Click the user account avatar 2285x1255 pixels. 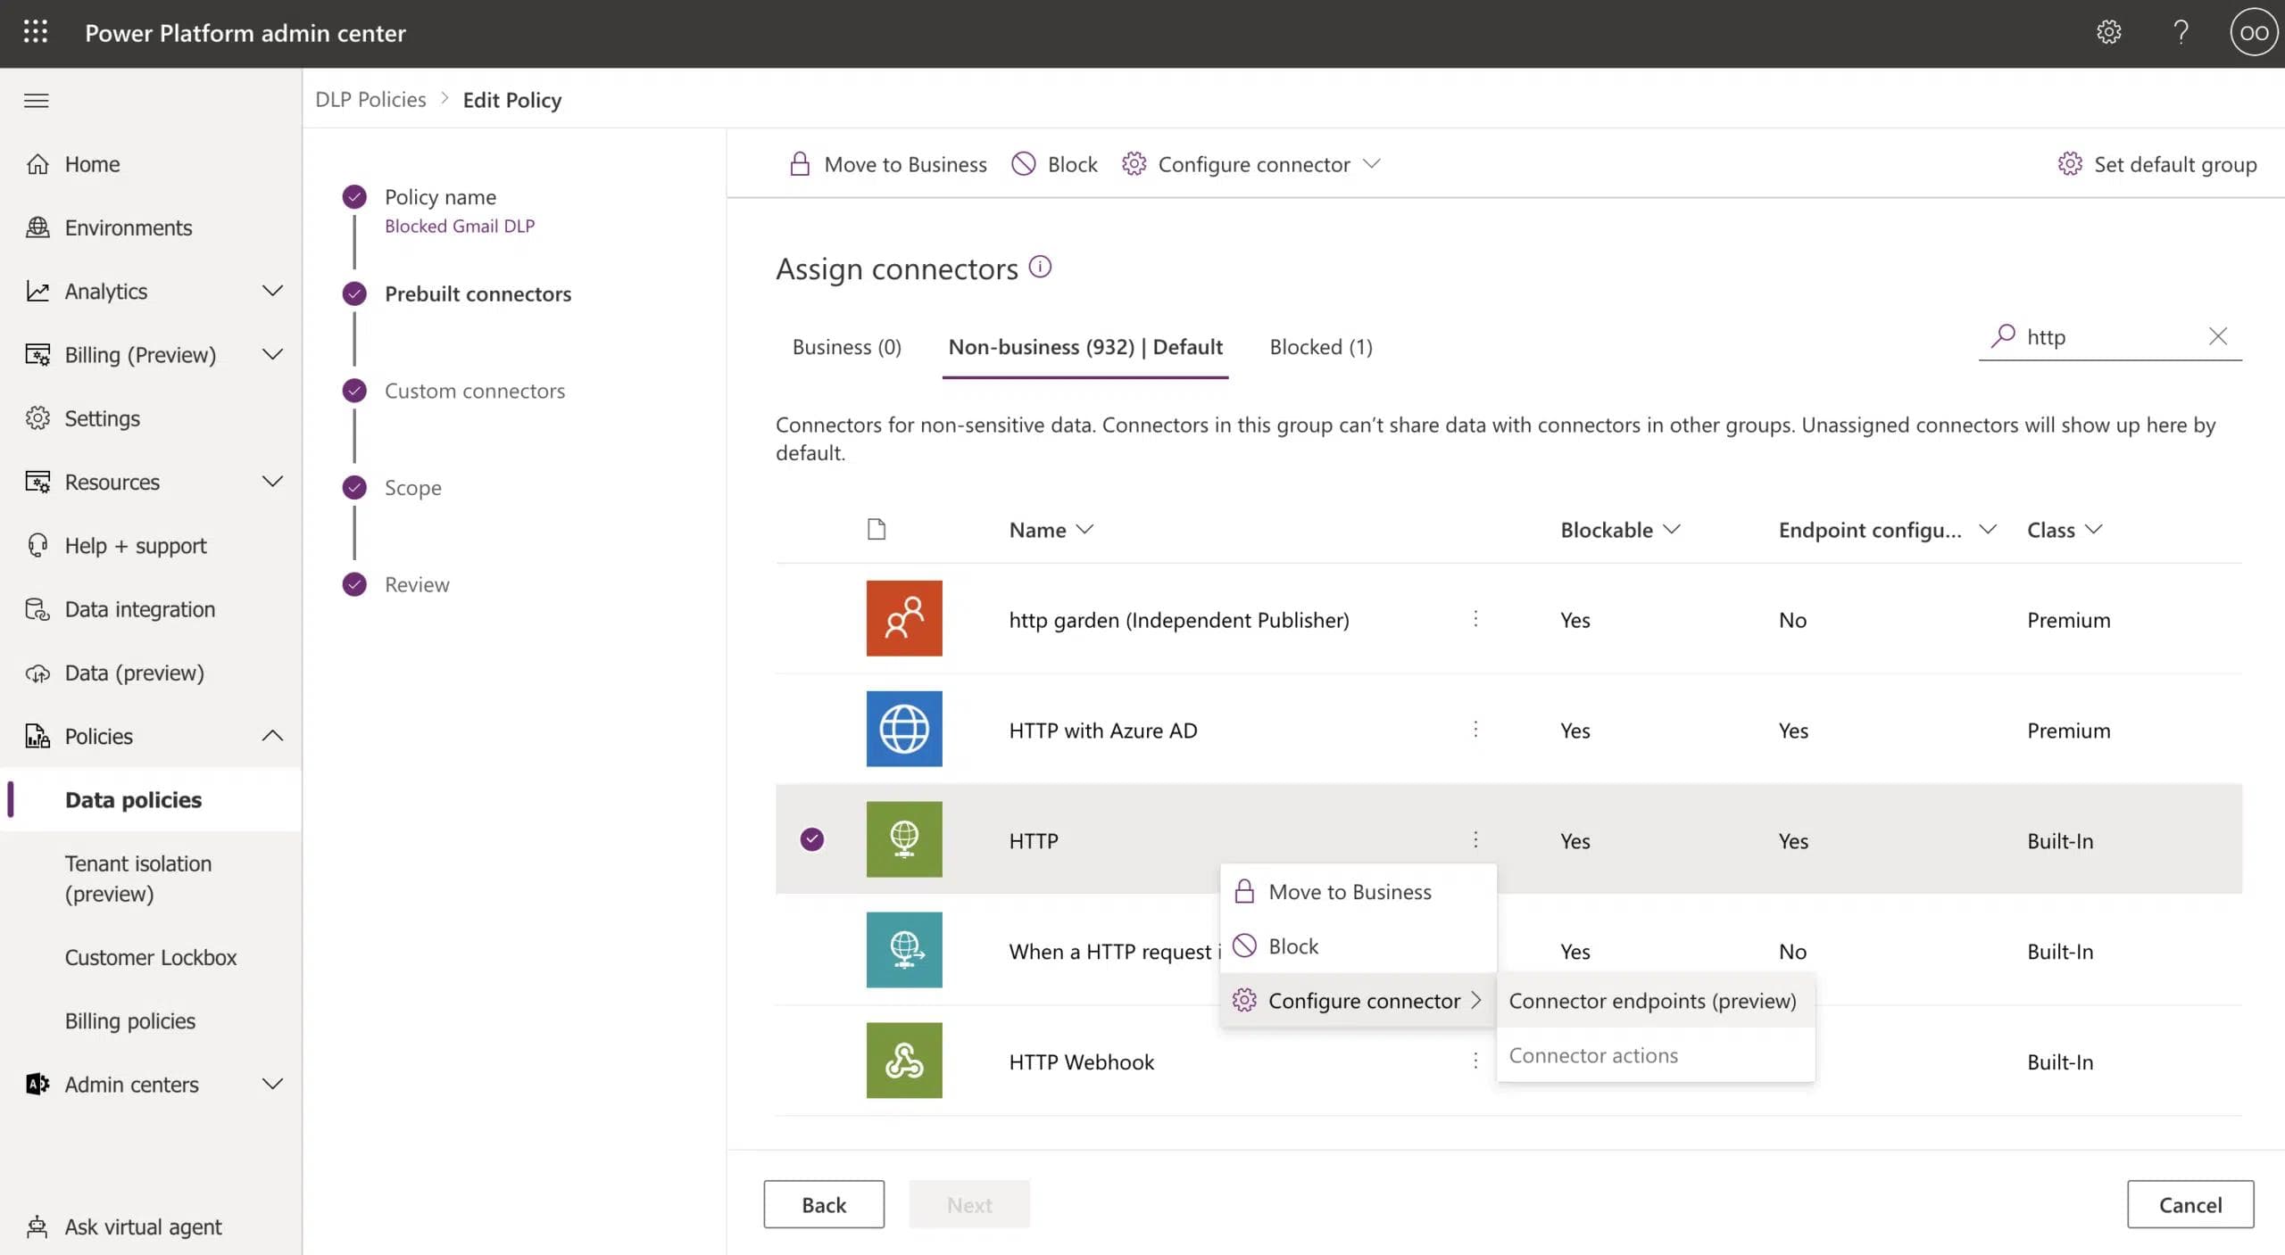pos(2253,32)
